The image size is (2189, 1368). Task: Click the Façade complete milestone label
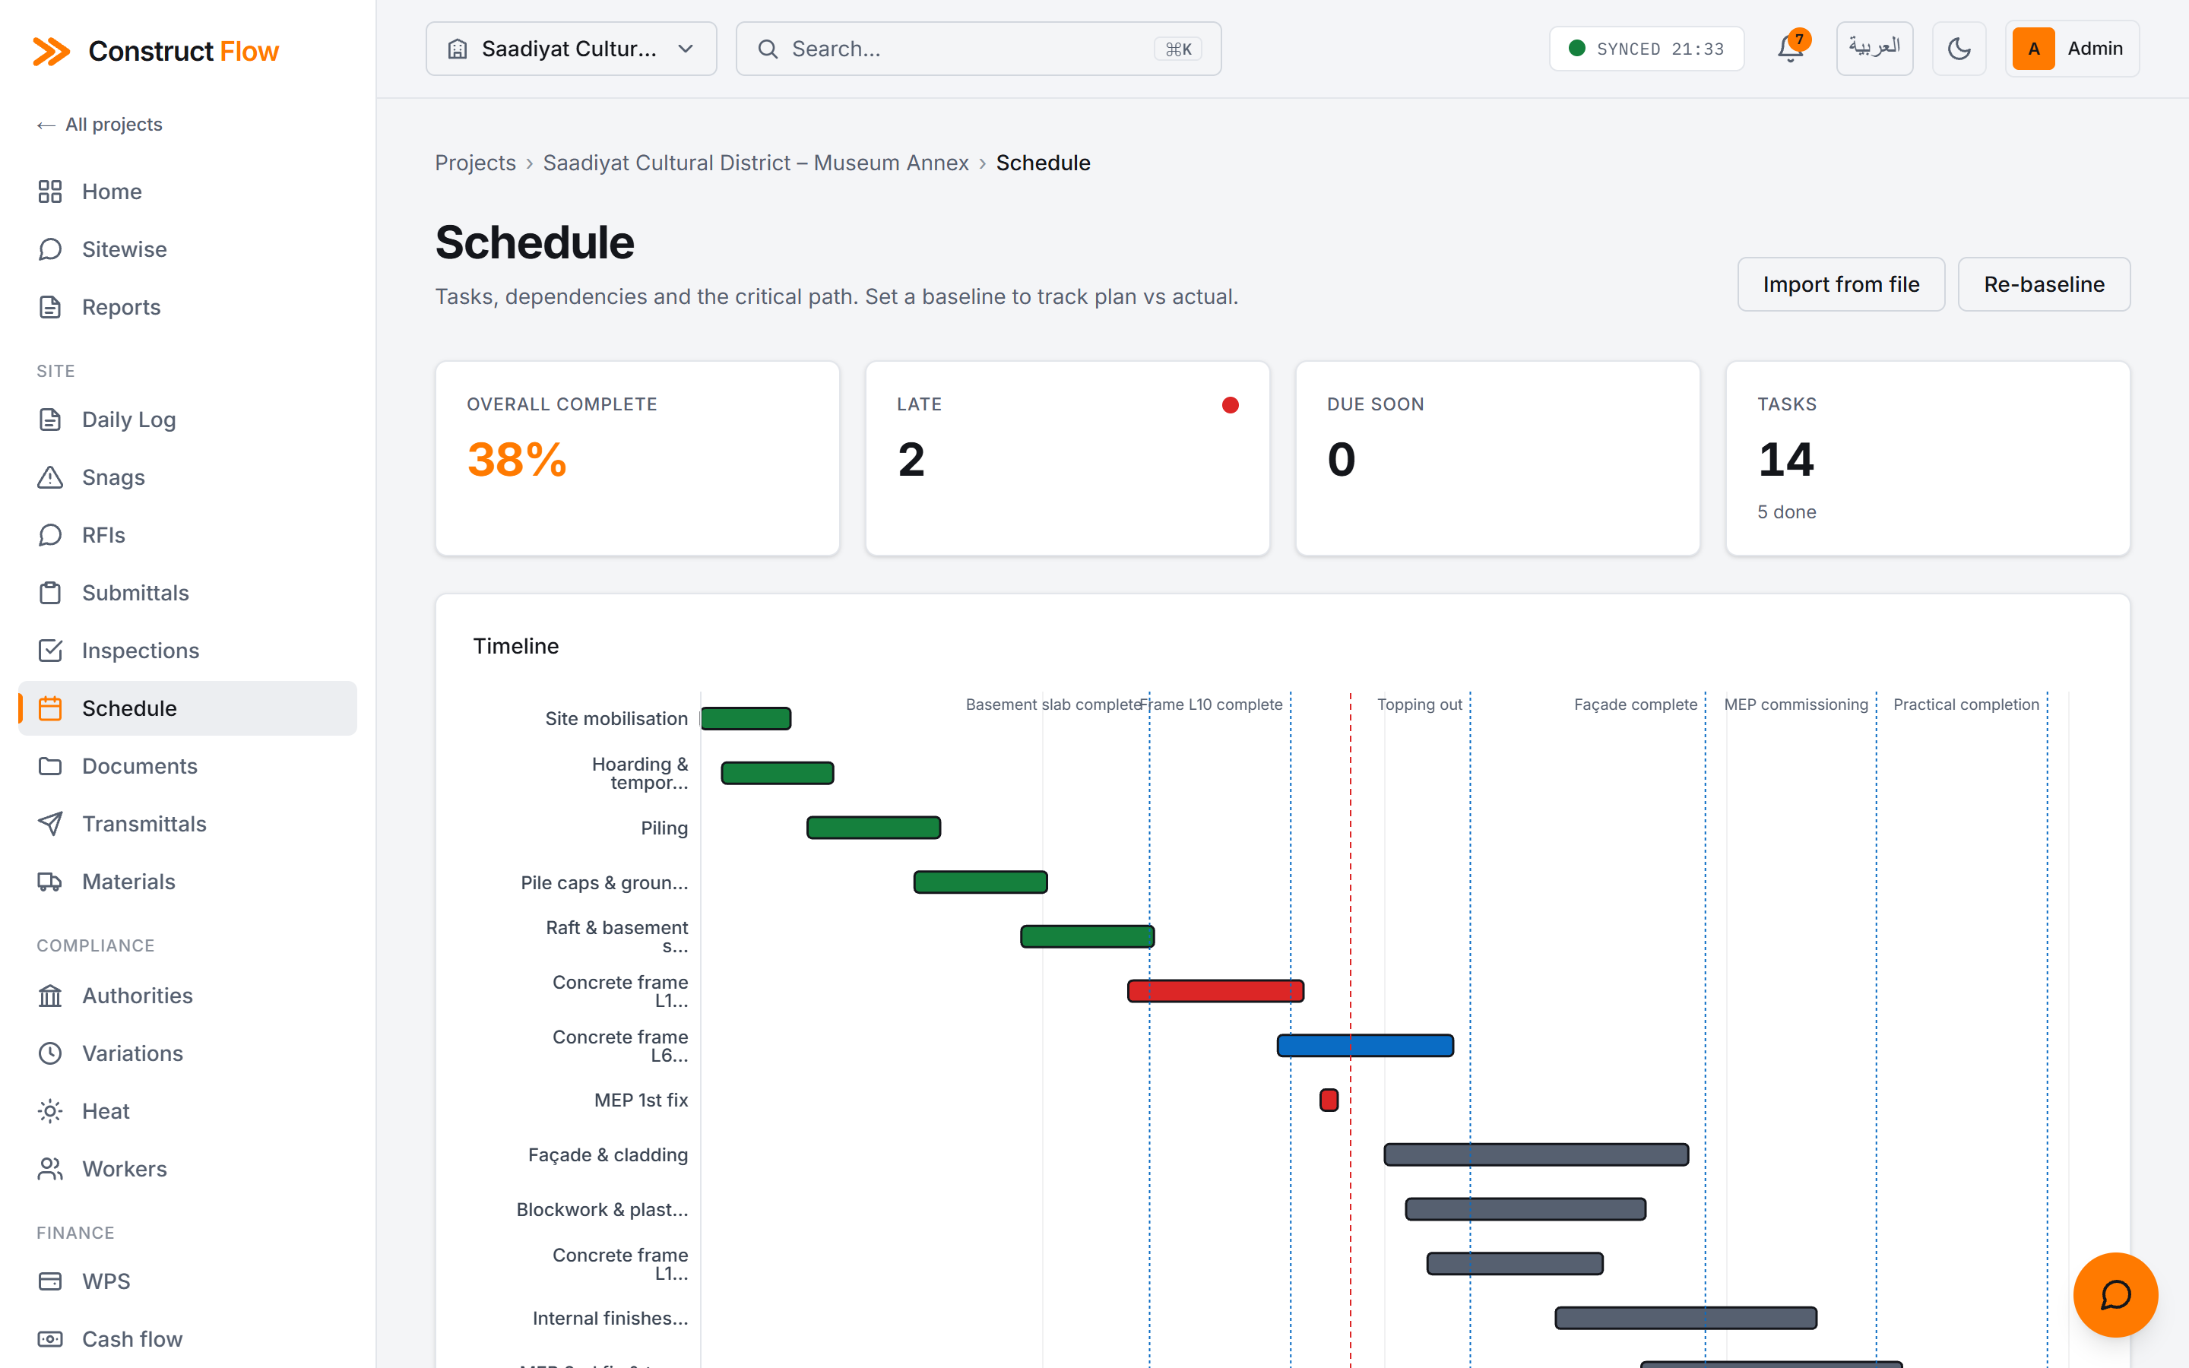click(x=1636, y=705)
